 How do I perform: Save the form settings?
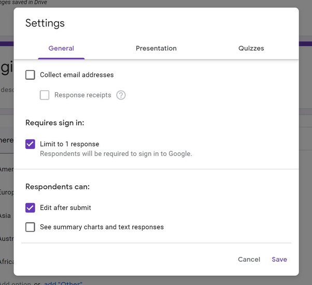click(279, 259)
